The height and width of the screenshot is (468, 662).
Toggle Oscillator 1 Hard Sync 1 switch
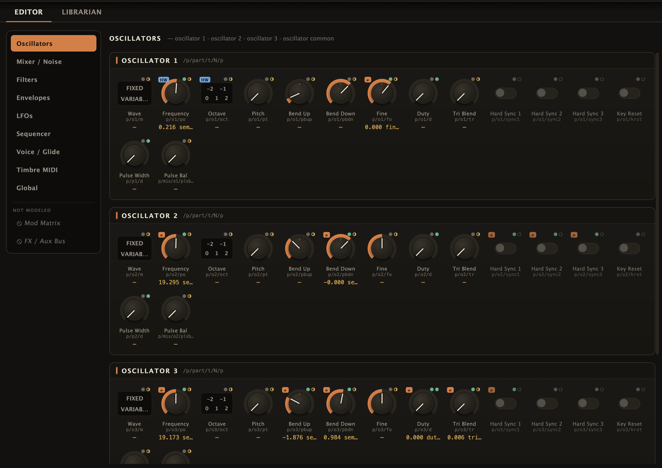tap(505, 93)
